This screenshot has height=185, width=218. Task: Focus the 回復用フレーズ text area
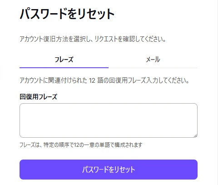pyautogui.click(x=109, y=120)
